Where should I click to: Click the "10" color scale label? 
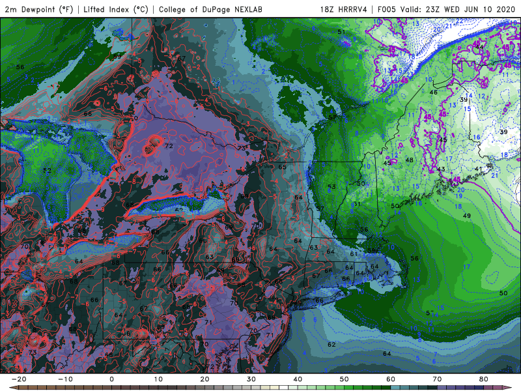pos(158,379)
